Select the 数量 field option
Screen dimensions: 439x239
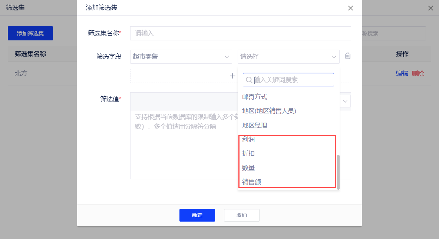pyautogui.click(x=248, y=168)
